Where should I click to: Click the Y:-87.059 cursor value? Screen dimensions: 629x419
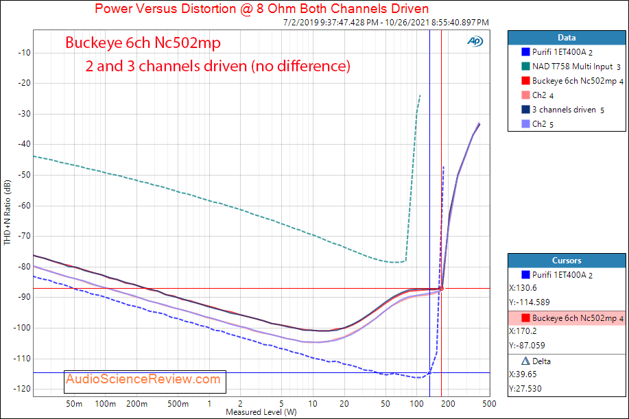click(x=527, y=346)
